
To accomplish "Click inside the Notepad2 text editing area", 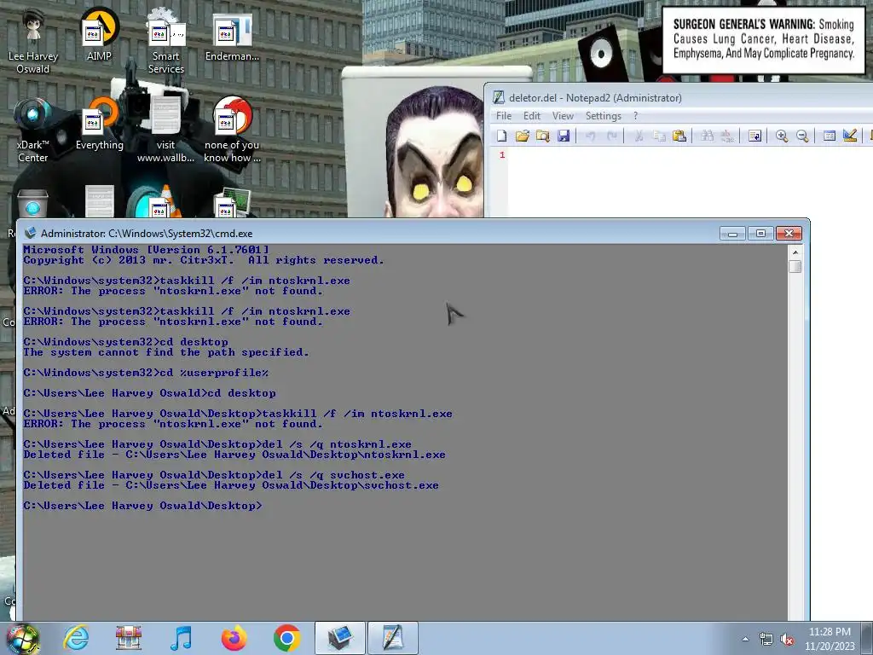I will click(x=691, y=183).
